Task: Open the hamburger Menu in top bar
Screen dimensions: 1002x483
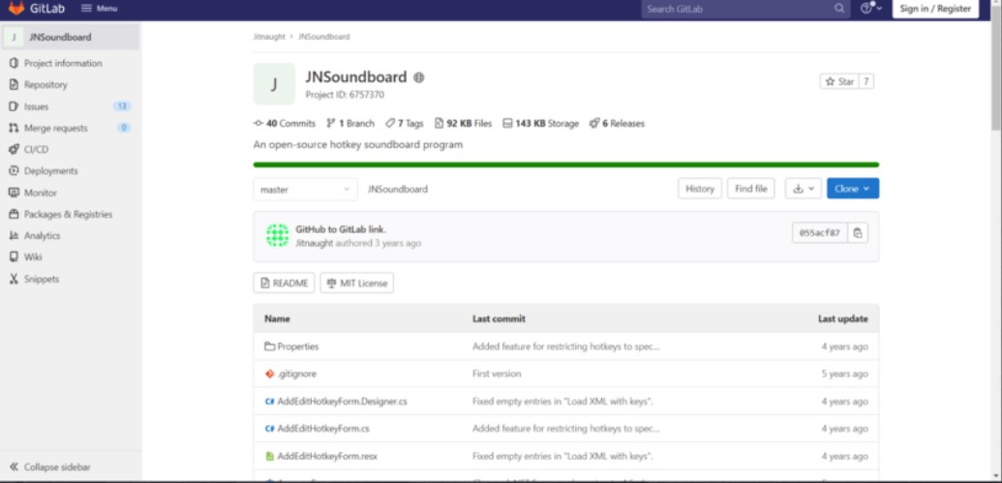Action: 99,9
